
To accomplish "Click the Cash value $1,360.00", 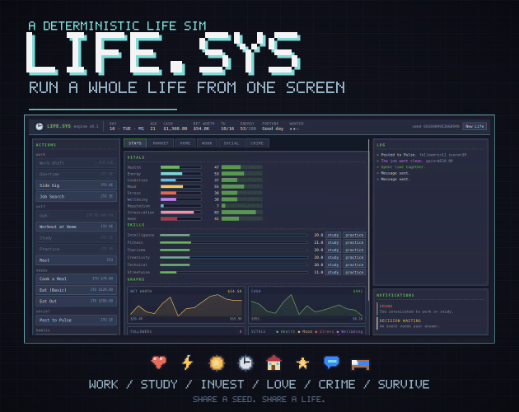I will pyautogui.click(x=175, y=129).
